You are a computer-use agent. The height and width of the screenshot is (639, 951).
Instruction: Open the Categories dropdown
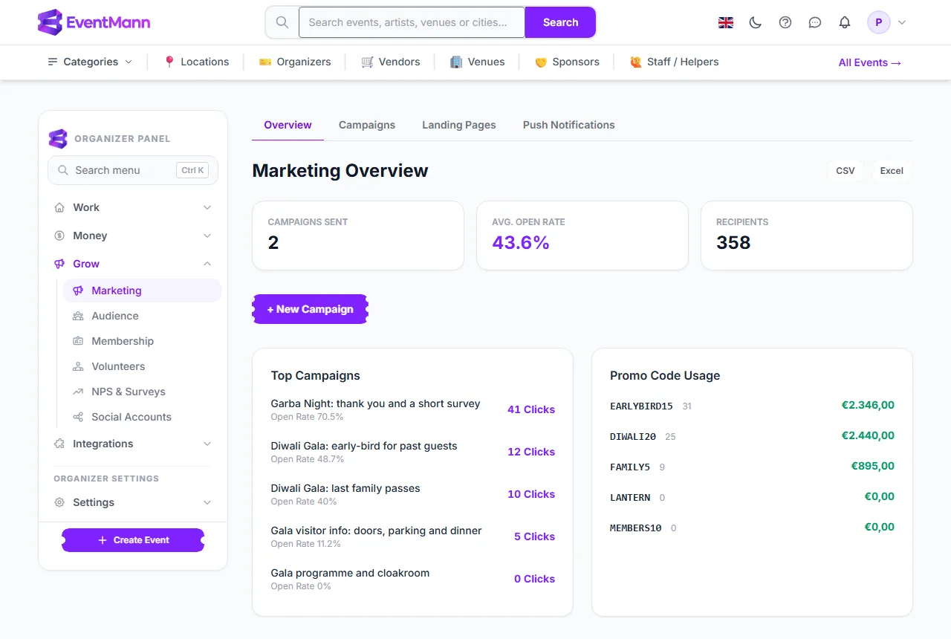(x=90, y=62)
